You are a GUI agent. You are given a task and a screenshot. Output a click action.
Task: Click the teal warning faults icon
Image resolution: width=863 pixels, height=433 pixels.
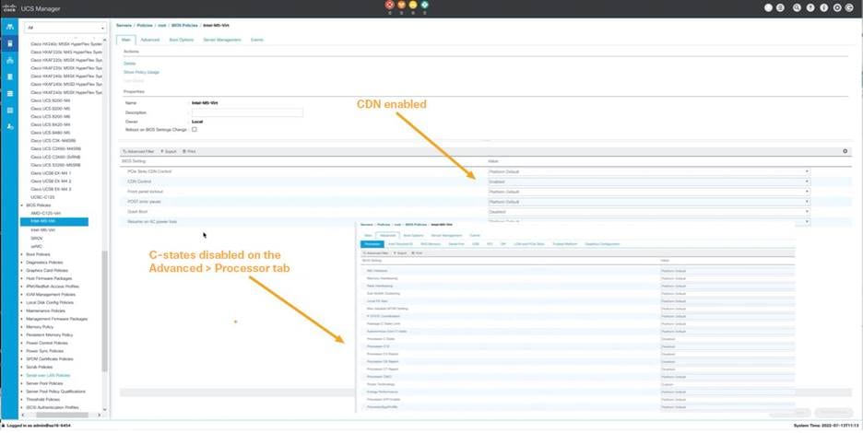424,5
